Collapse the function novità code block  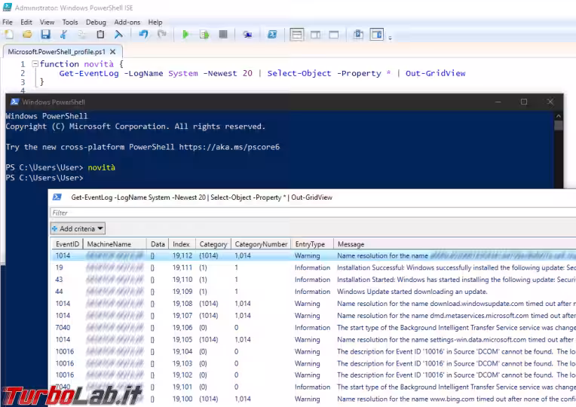(35, 64)
